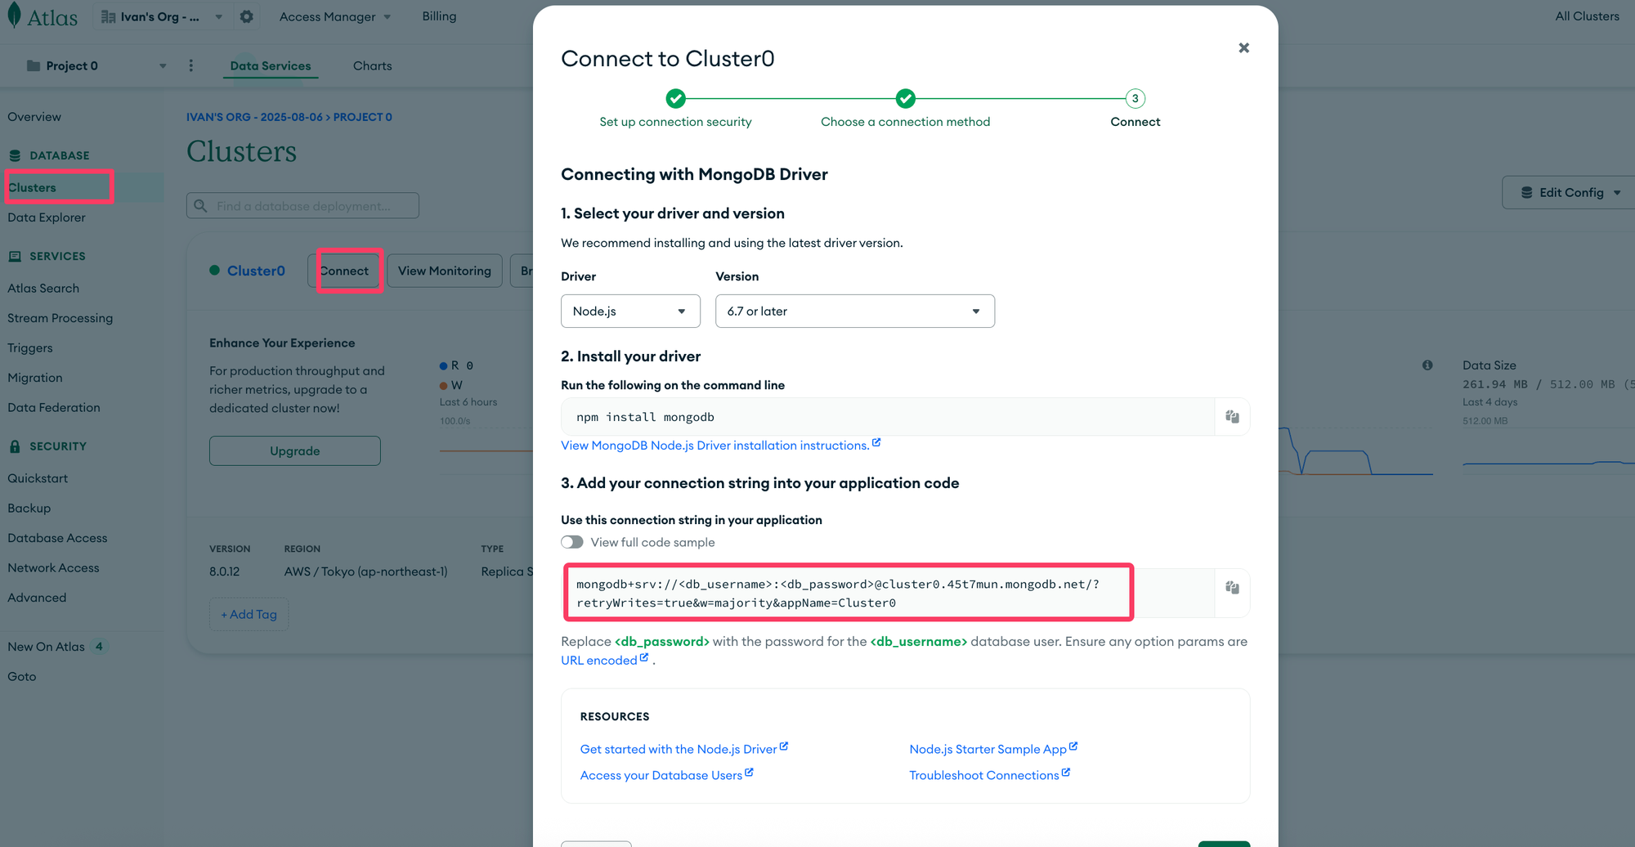The width and height of the screenshot is (1635, 847).
Task: Open the Billing menu item
Action: coord(439,16)
